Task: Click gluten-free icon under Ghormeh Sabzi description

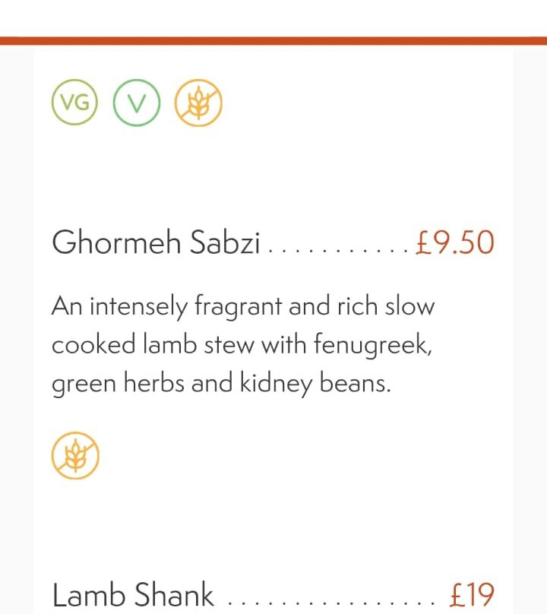Action: point(75,456)
